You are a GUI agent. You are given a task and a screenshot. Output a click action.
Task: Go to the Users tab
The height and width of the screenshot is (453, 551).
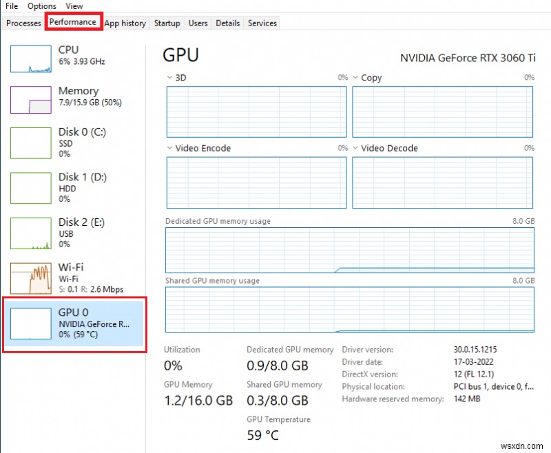(x=198, y=23)
